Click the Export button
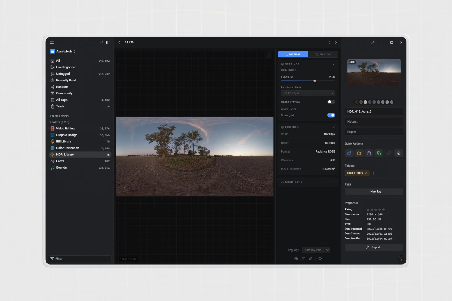The height and width of the screenshot is (301, 452). [x=373, y=247]
